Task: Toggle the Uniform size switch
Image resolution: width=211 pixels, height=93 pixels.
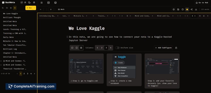Action: pyautogui.click(x=117, y=48)
